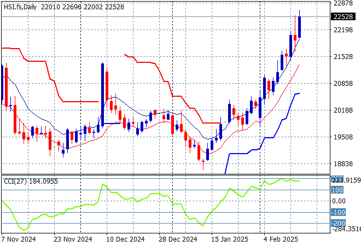Click the tall blue candle in early December

click(102, 95)
